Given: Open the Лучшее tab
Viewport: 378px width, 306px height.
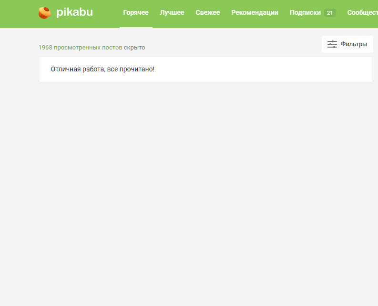Looking at the screenshot, I should (x=172, y=12).
